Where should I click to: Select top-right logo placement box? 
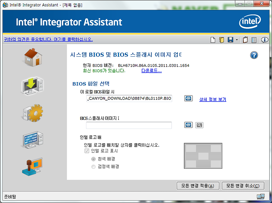[216, 148]
